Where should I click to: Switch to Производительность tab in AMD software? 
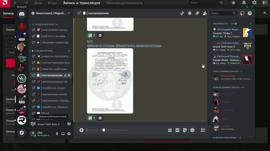click(x=124, y=3)
